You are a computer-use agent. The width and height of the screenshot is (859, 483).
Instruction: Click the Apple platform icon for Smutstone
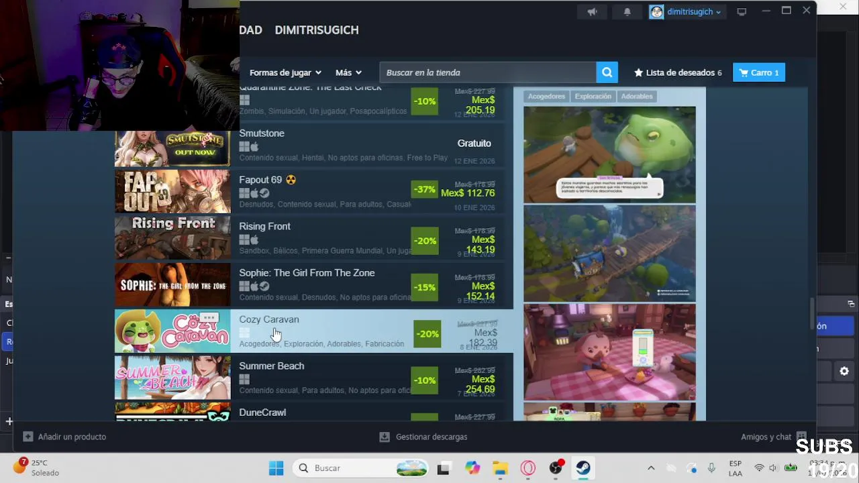[254, 147]
